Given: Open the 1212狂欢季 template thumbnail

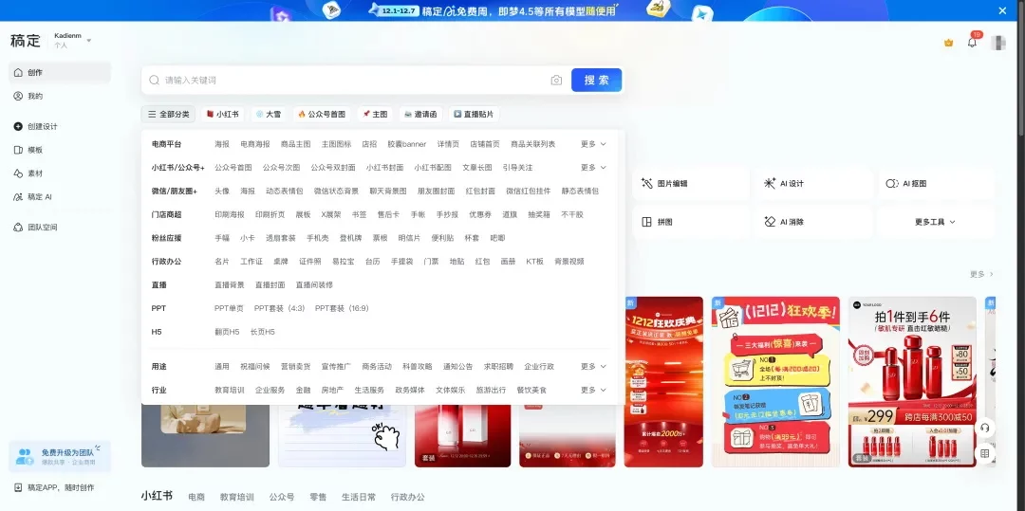Looking at the screenshot, I should pos(775,382).
